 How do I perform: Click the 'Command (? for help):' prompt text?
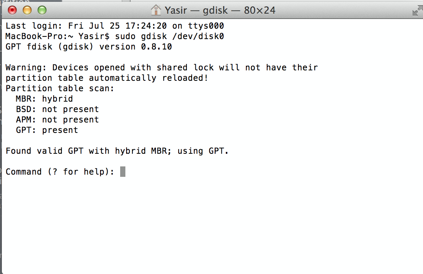pyautogui.click(x=60, y=172)
